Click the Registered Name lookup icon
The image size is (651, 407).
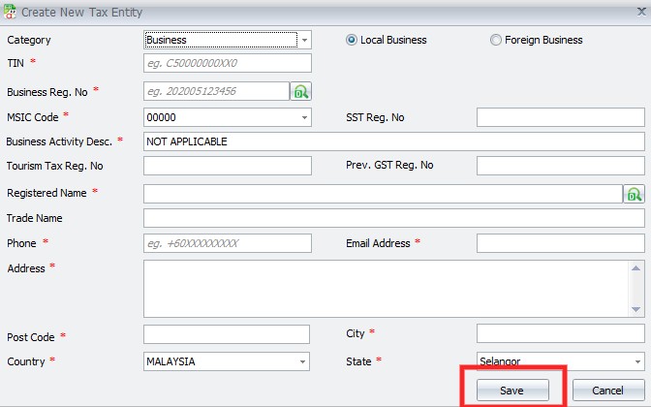[x=635, y=193]
